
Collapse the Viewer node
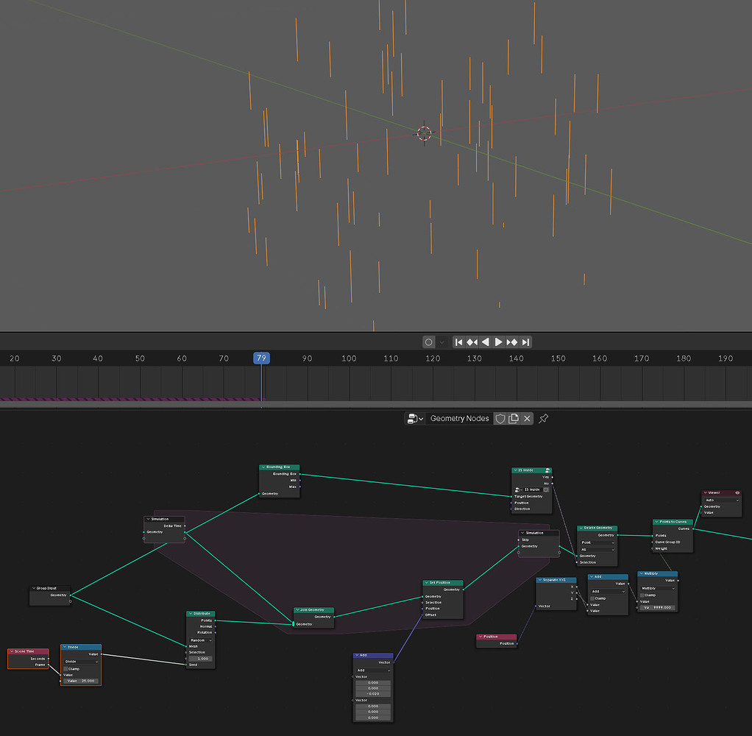point(706,492)
